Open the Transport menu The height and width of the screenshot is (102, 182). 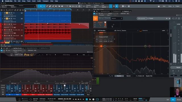pos(45,1)
